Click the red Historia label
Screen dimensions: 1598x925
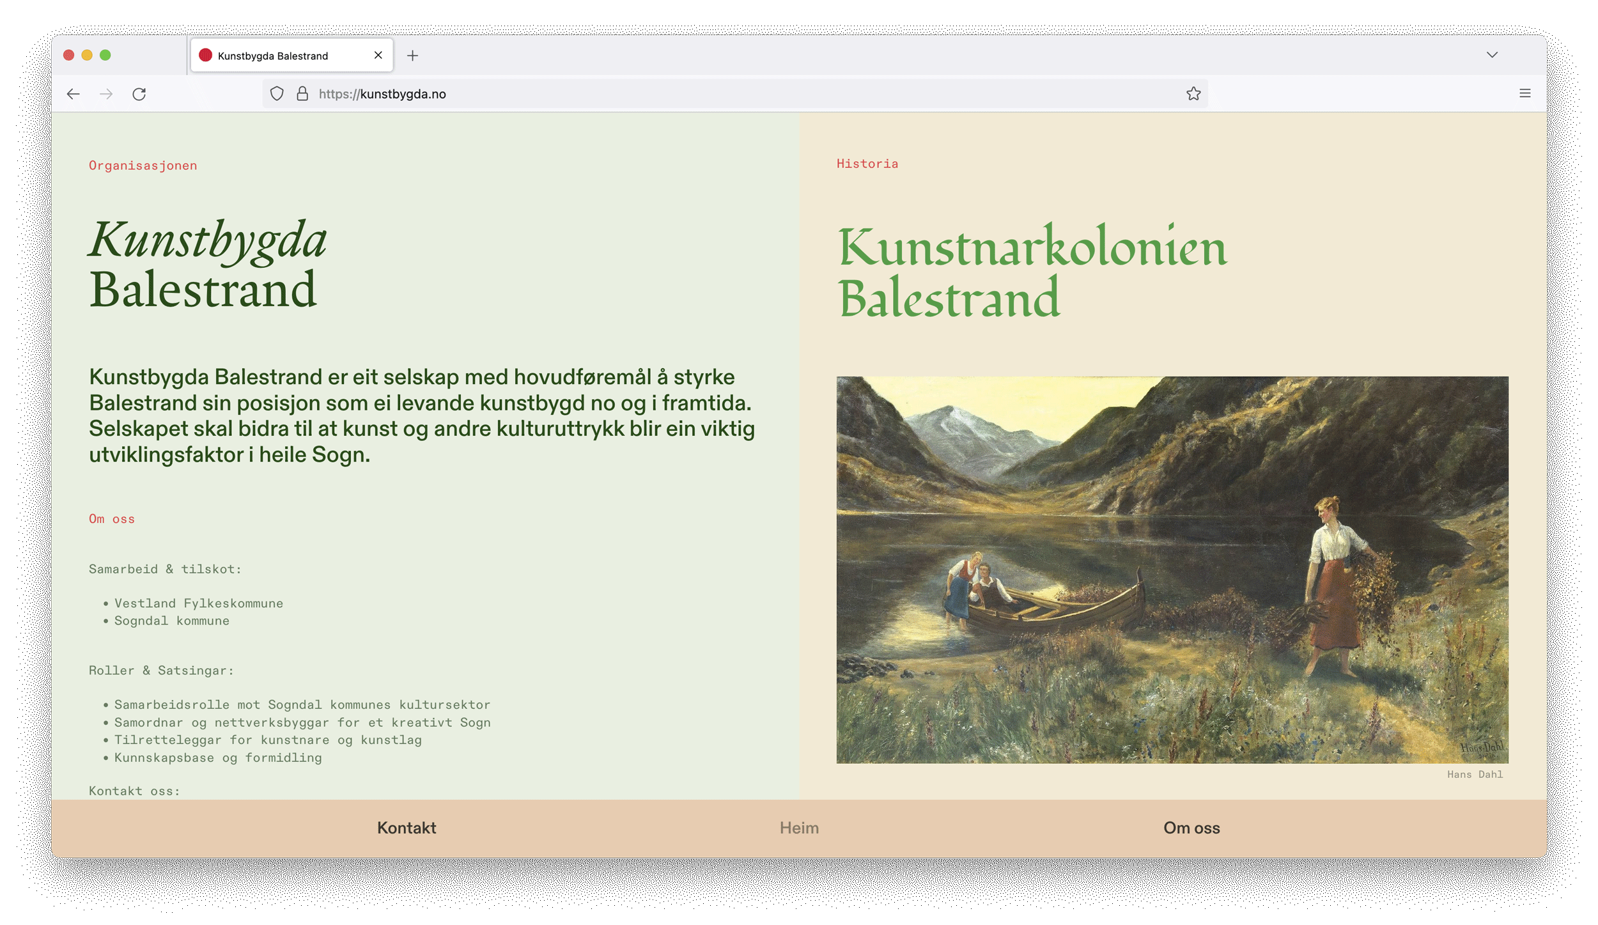tap(867, 164)
